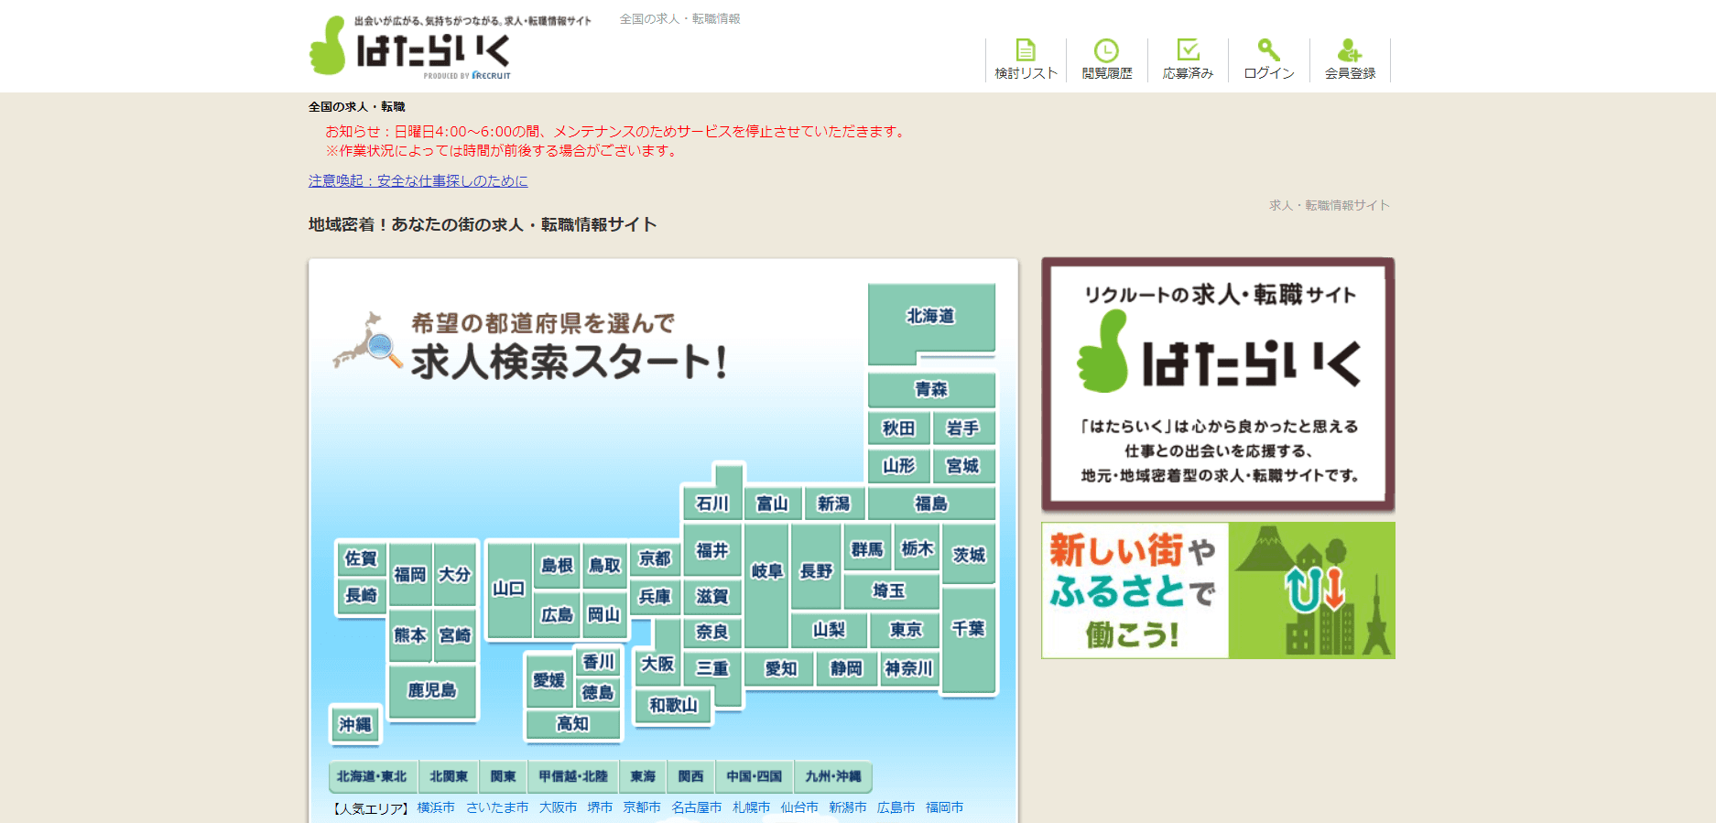
Task: Click the 全国の求人・転職情報 header text
Action: tap(679, 19)
